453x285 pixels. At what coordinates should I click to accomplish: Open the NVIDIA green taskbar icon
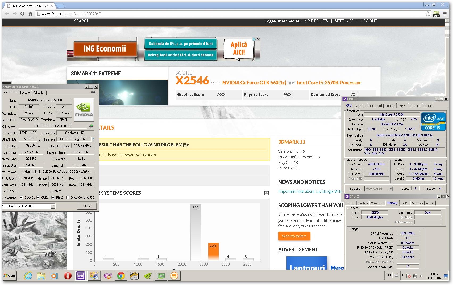tap(148, 276)
